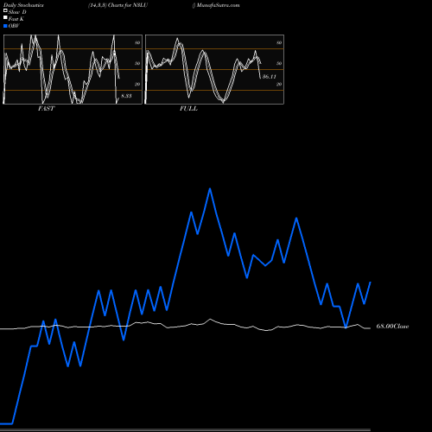Click the 20 level in FAST chart
The width and height of the screenshot is (432, 432).
[137, 84]
